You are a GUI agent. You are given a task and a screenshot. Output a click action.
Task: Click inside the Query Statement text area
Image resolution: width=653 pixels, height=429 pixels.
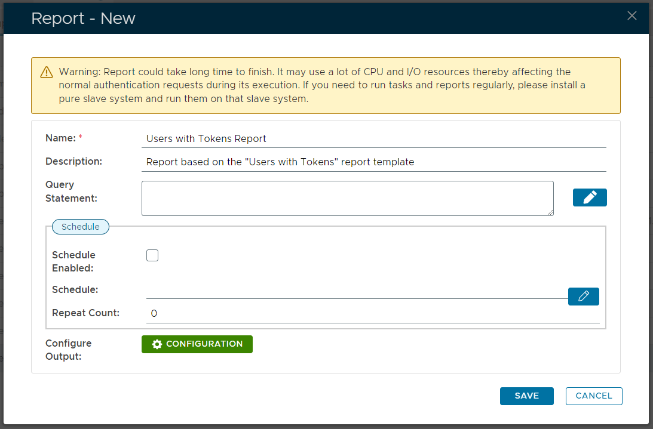pyautogui.click(x=347, y=197)
